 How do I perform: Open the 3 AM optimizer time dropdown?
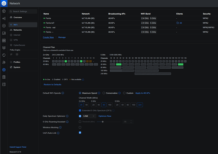pyautogui.click(x=89, y=116)
